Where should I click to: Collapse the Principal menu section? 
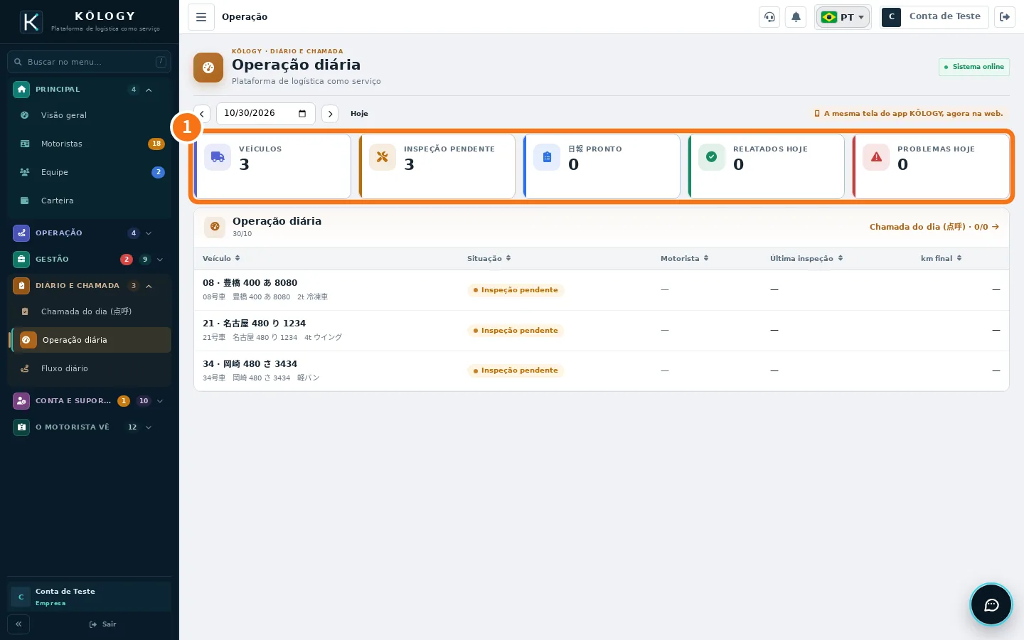(89, 90)
